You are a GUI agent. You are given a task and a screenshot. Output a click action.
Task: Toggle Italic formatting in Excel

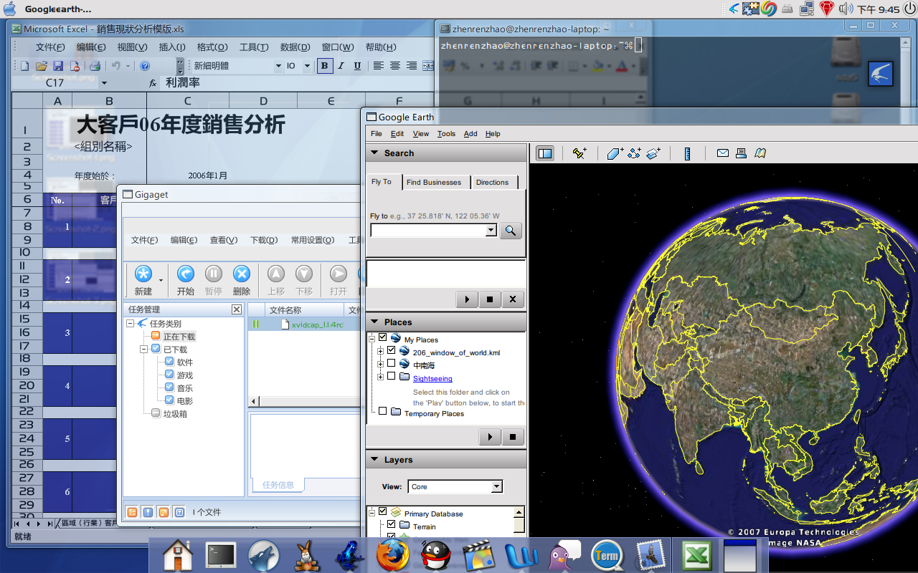click(x=341, y=66)
